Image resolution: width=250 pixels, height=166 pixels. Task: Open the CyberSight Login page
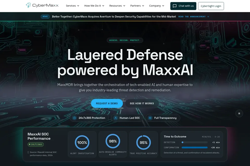[x=211, y=6]
